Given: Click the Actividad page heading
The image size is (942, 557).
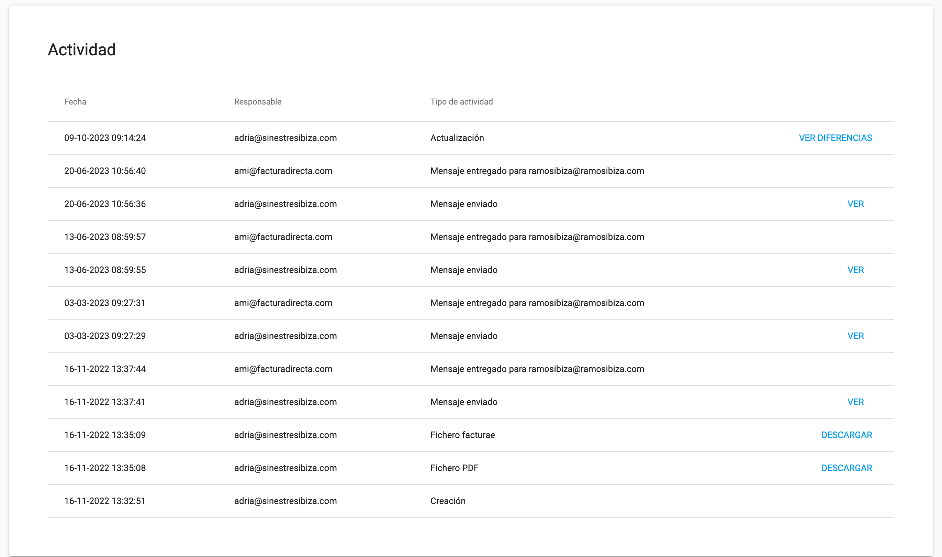Looking at the screenshot, I should coord(82,50).
